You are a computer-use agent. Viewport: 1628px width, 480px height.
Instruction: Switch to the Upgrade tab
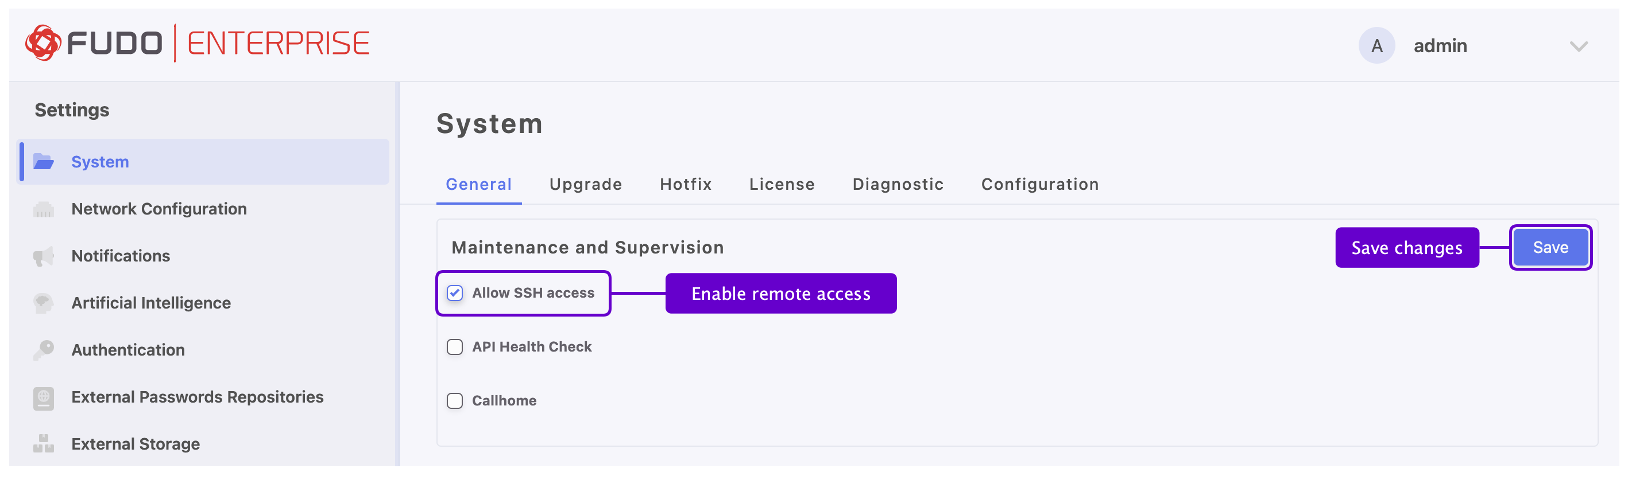click(585, 184)
